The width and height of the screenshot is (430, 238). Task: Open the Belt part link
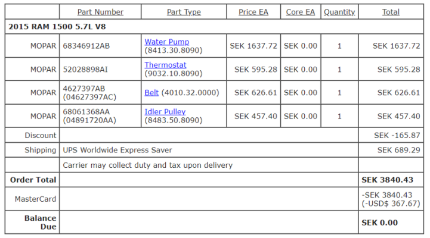click(x=151, y=93)
